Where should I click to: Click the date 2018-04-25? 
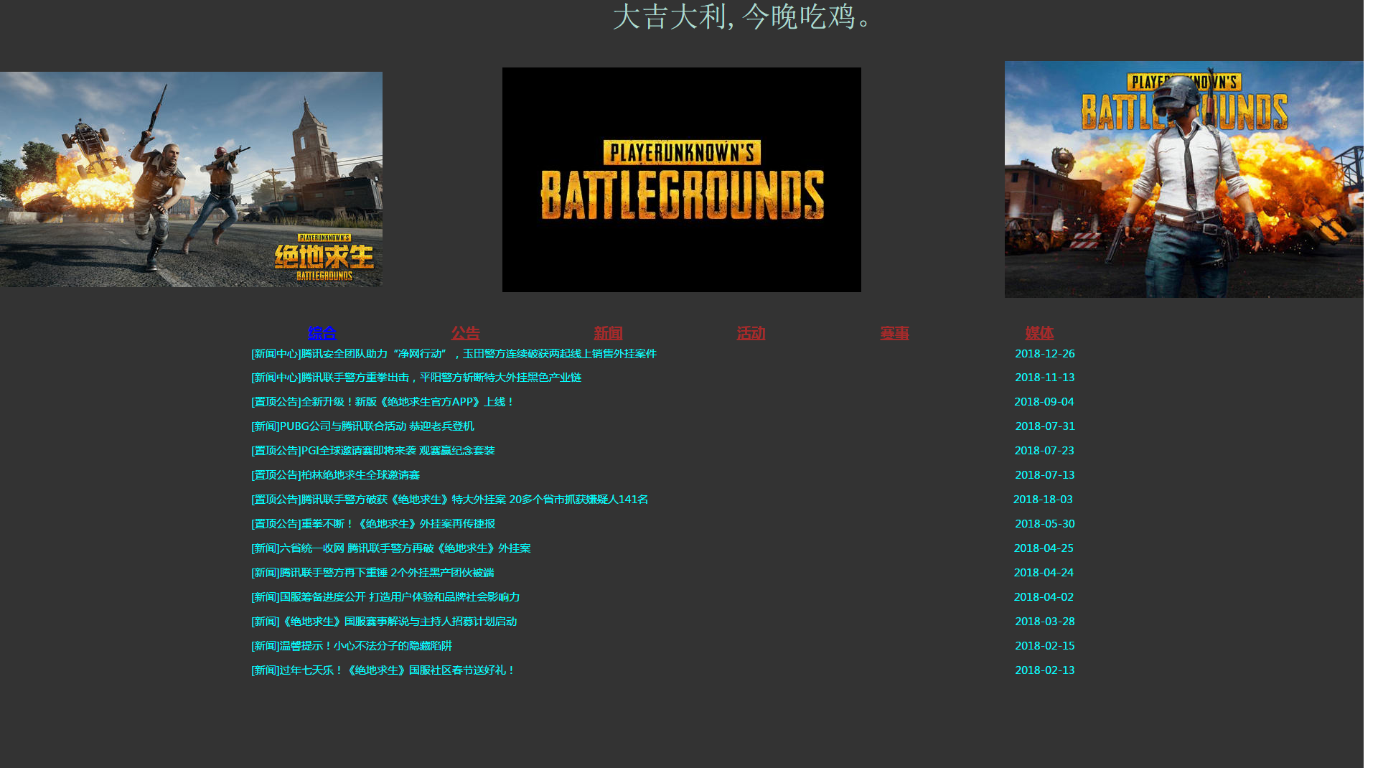click(1044, 548)
